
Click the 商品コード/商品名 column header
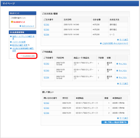click(x=81, y=58)
